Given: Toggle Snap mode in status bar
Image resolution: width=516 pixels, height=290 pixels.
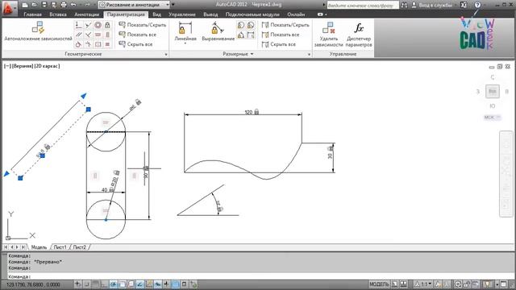Looking at the screenshot, I should (x=87, y=284).
